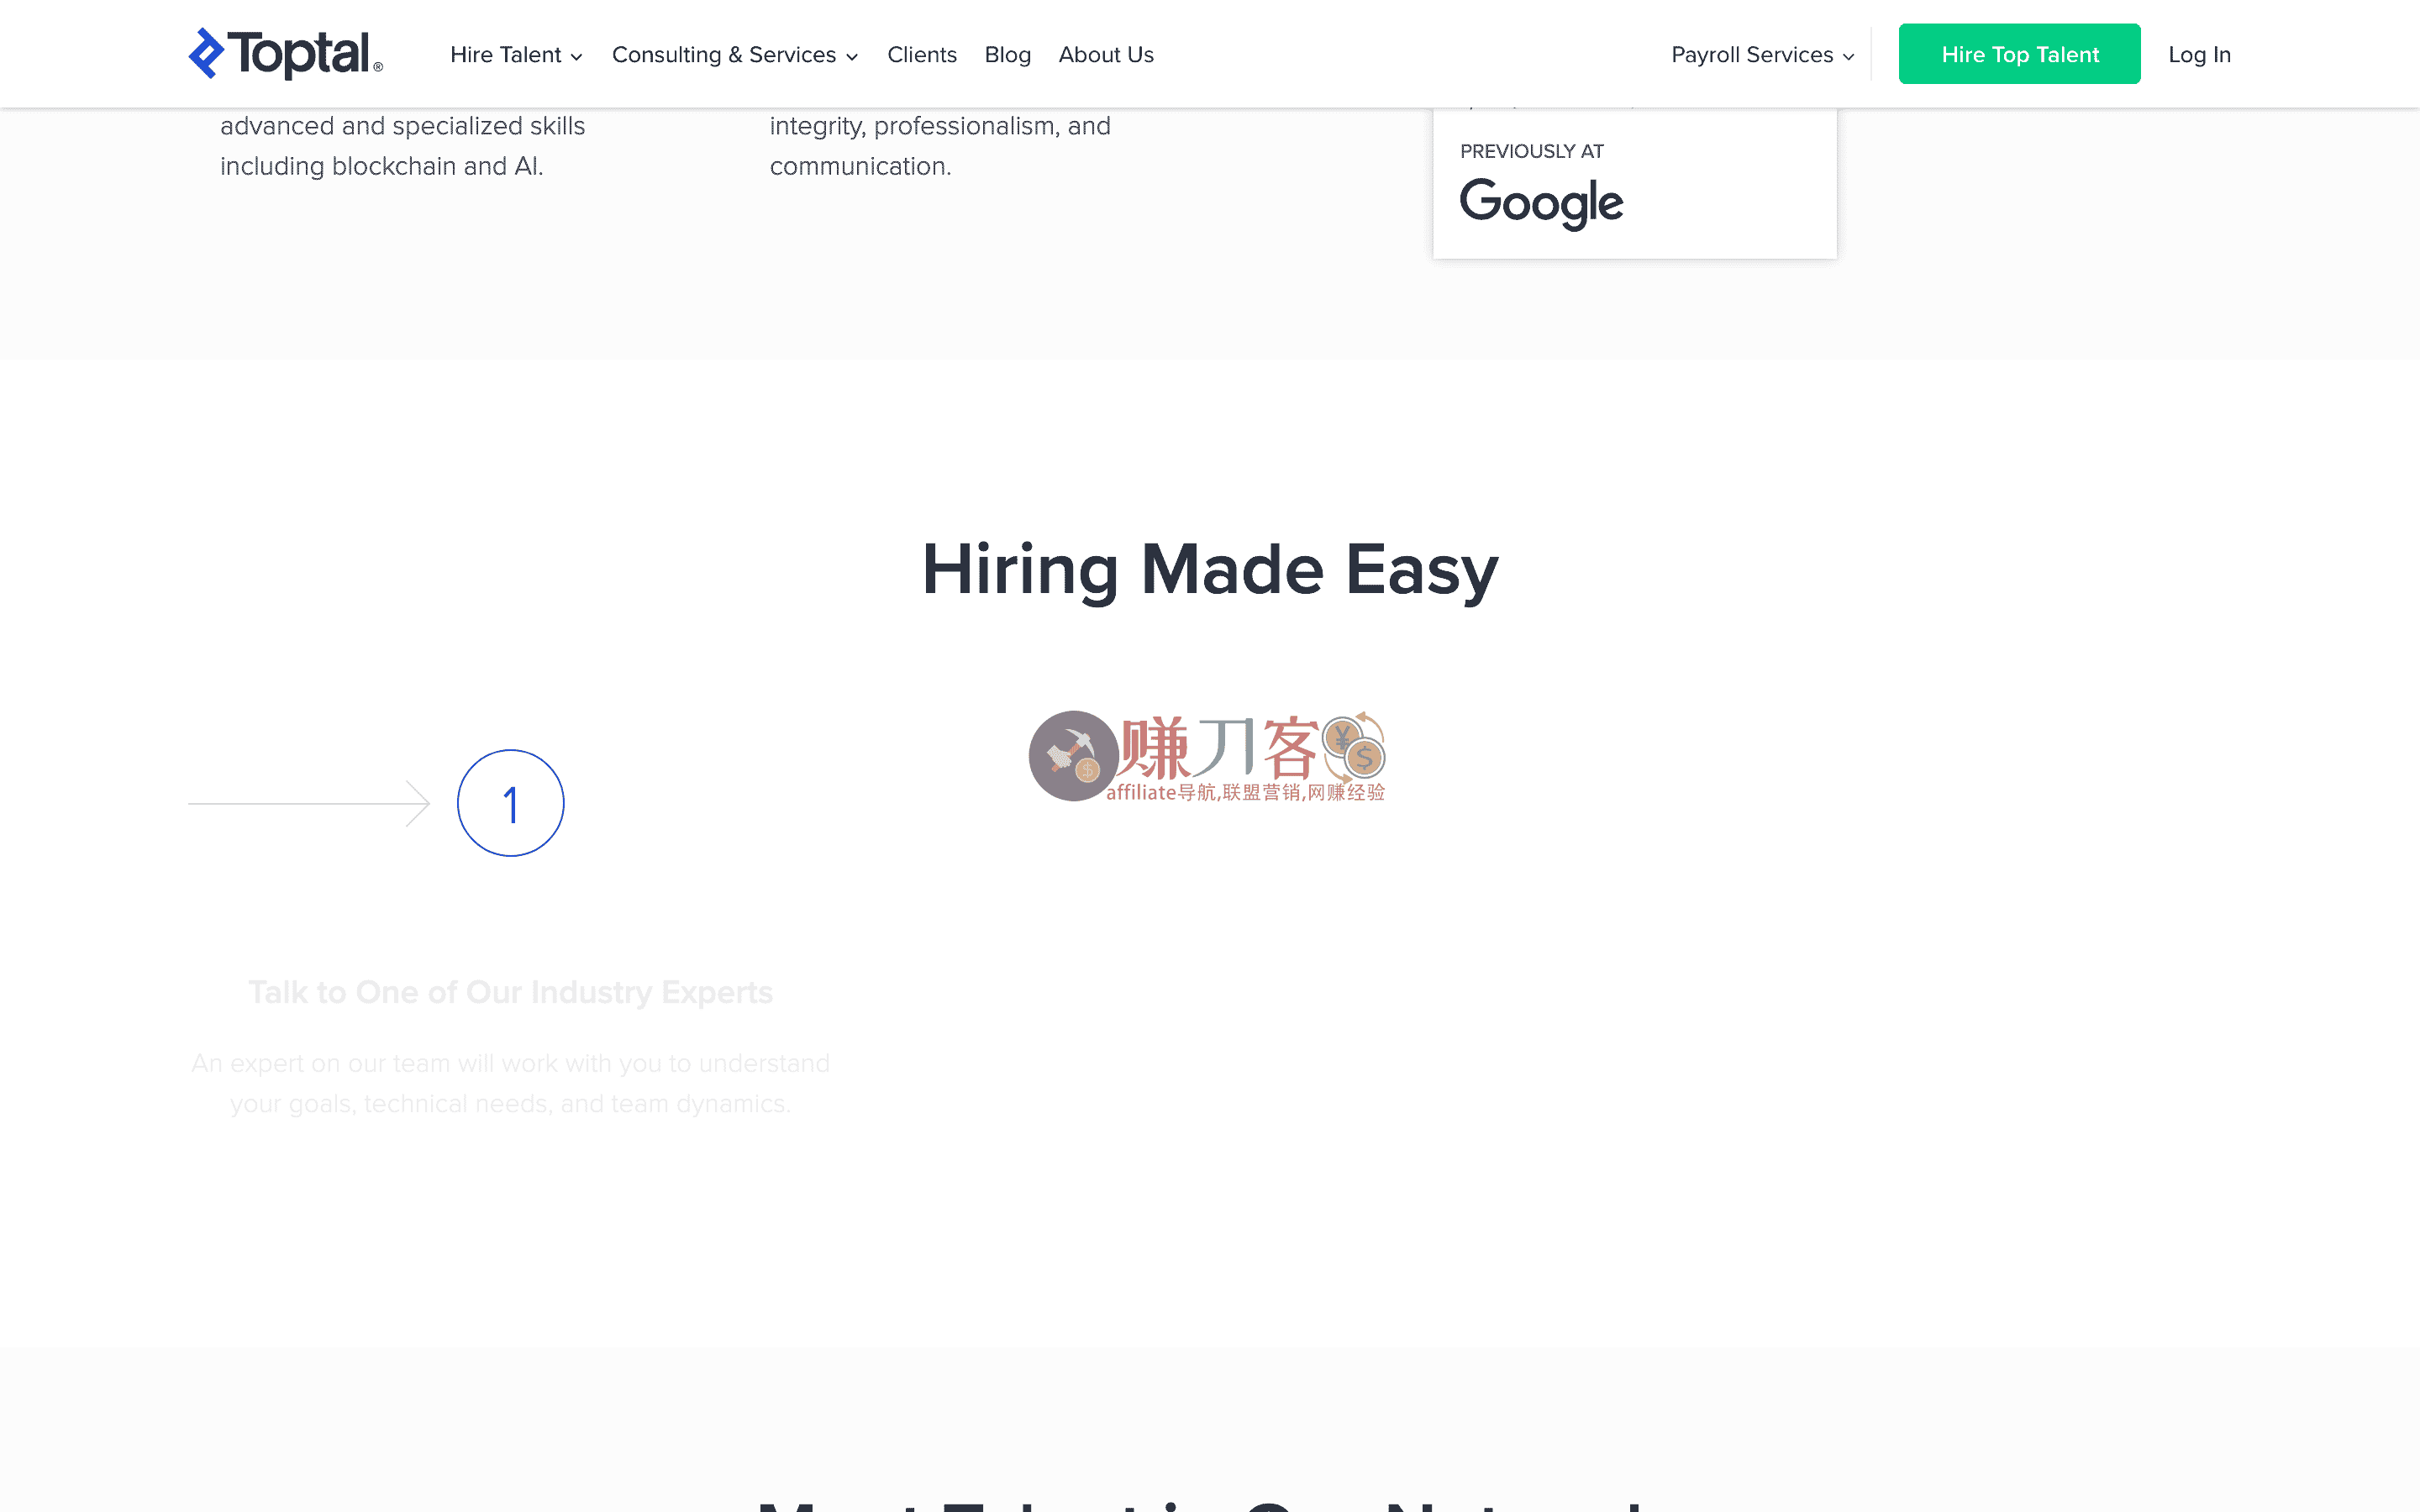Click the pickaxe coin watermark icon
2420x1512 pixels.
coord(1074,756)
